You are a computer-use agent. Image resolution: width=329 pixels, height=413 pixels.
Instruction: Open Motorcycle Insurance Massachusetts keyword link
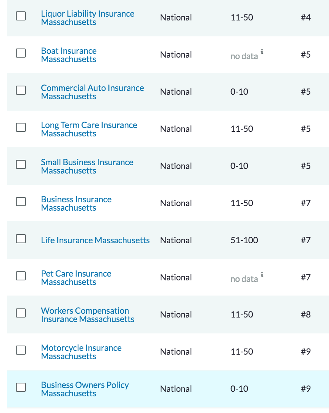coord(81,352)
